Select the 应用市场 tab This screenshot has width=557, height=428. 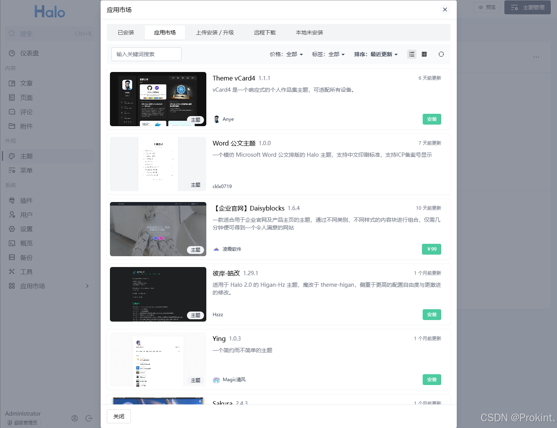tap(165, 33)
